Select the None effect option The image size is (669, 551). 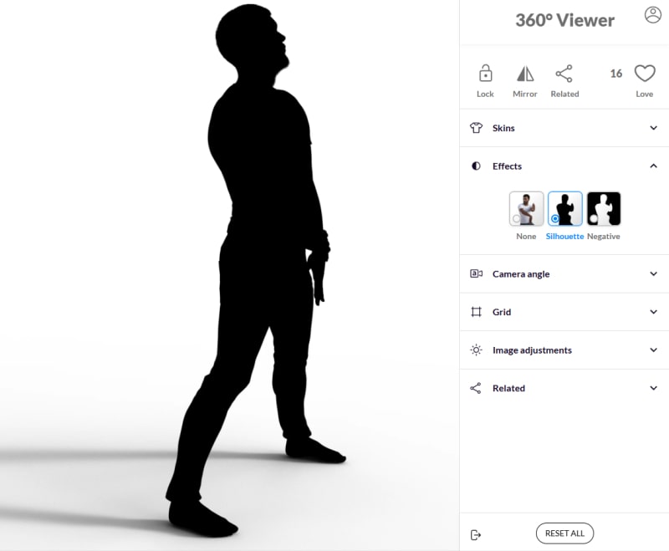[526, 209]
